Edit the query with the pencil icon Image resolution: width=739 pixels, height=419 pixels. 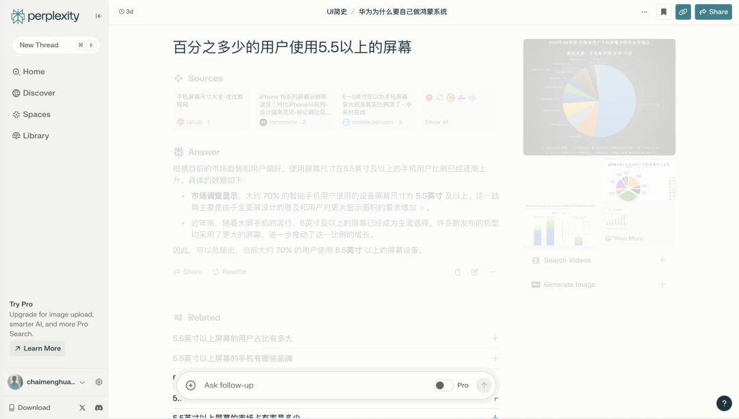475,272
